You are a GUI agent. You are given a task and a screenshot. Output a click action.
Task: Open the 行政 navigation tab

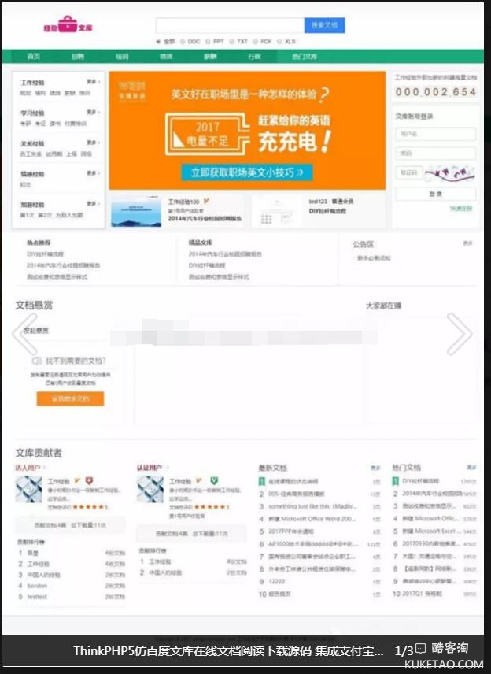point(254,57)
